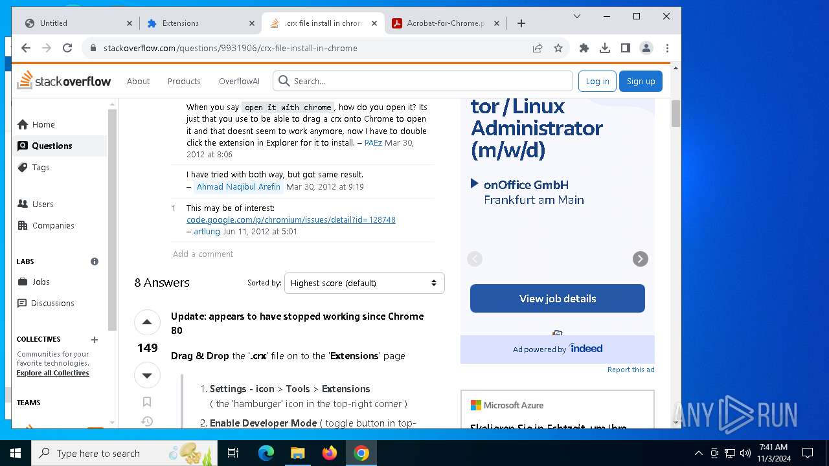Viewport: 829px width, 466px height.
Task: Open the notification center icon
Action: tap(808, 453)
